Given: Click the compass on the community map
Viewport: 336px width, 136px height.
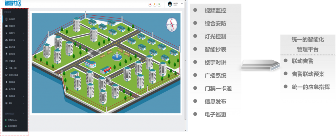Looking at the screenshot, I should [171, 24].
